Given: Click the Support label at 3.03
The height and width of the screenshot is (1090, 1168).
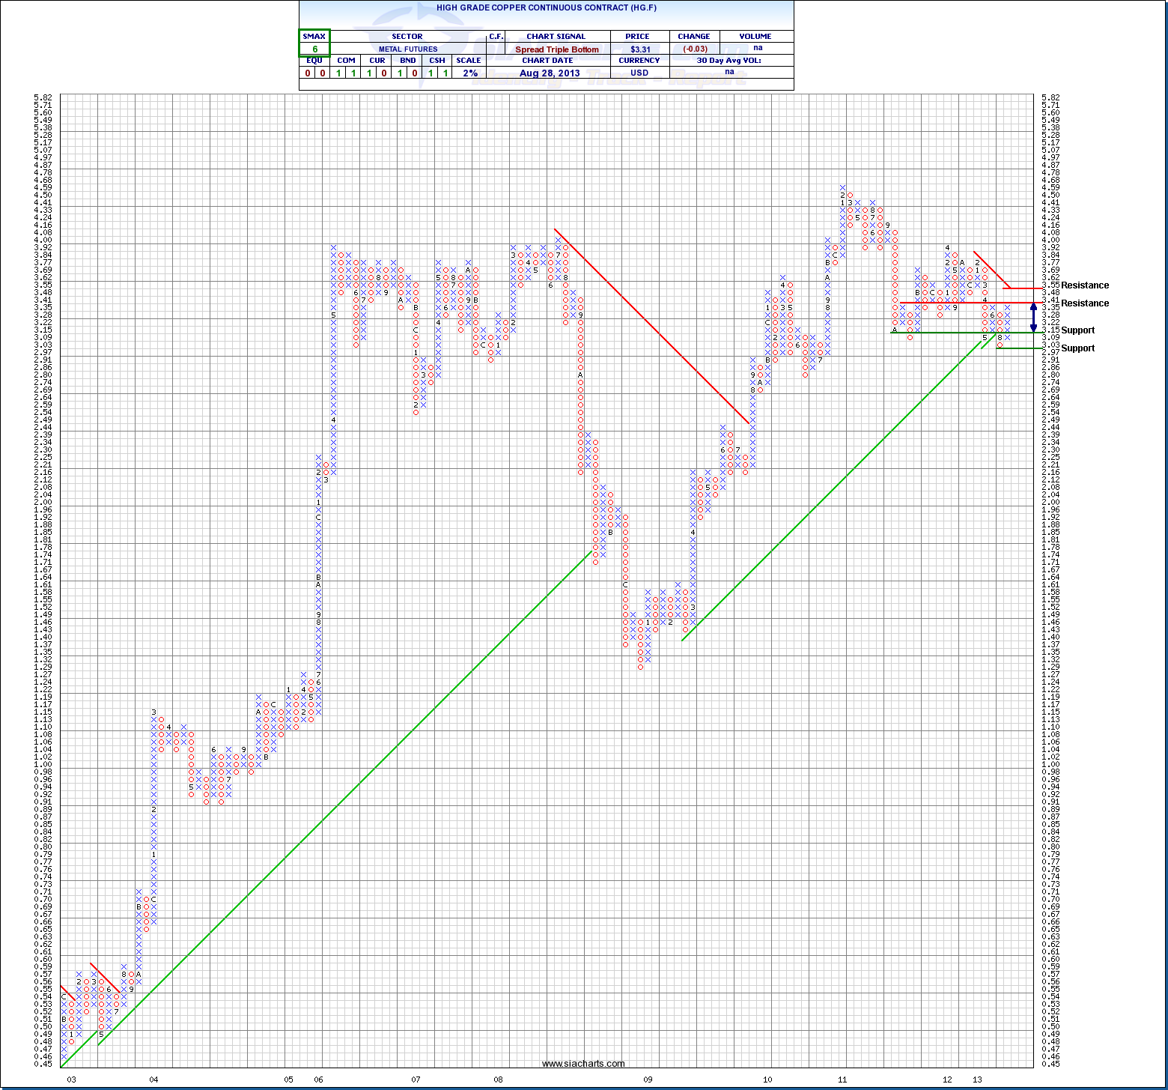Looking at the screenshot, I should [1077, 348].
